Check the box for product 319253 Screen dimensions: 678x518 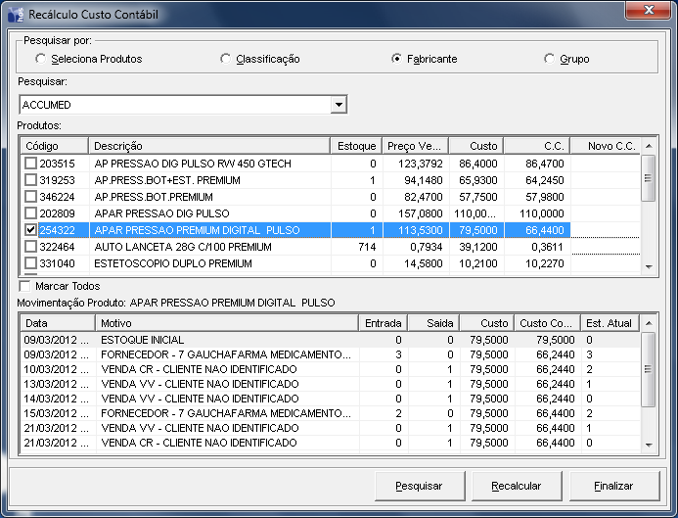pos(30,179)
